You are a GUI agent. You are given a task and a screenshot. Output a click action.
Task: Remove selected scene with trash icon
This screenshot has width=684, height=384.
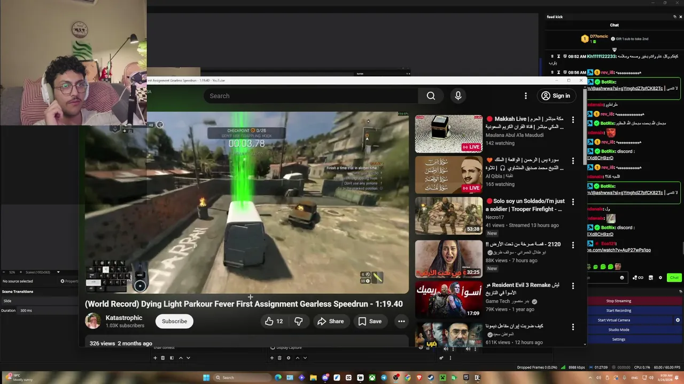[163, 358]
